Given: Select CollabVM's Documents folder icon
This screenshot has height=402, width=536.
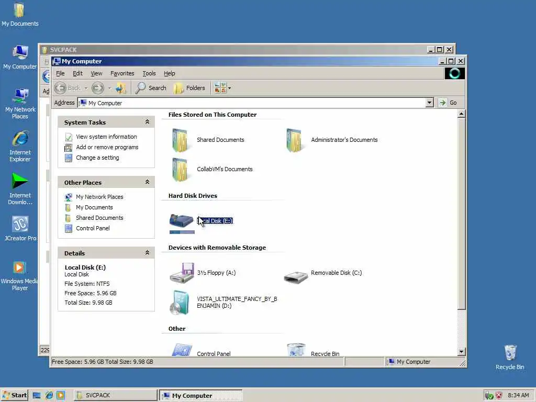Looking at the screenshot, I should coord(180,169).
